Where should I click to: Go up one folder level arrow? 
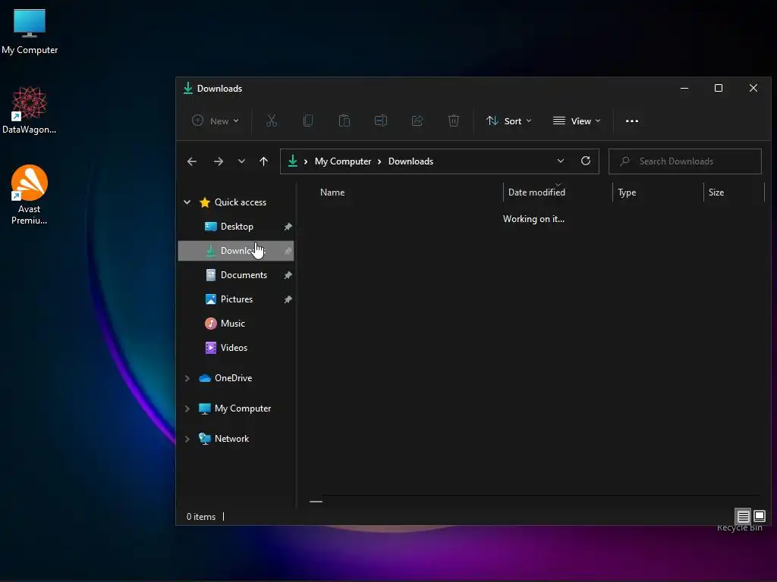pos(263,161)
